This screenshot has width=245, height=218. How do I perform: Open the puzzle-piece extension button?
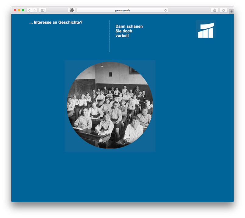(x=72, y=10)
